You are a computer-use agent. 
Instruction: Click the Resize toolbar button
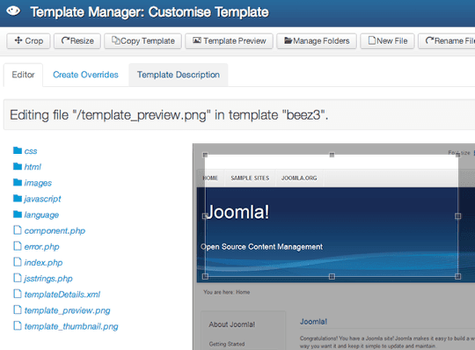coord(77,40)
